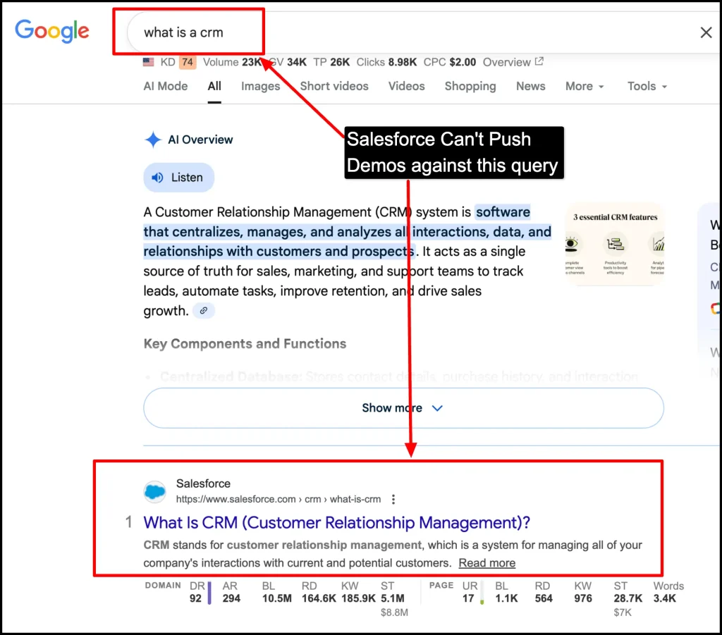Click the Google logo
The height and width of the screenshot is (635, 722).
point(51,31)
